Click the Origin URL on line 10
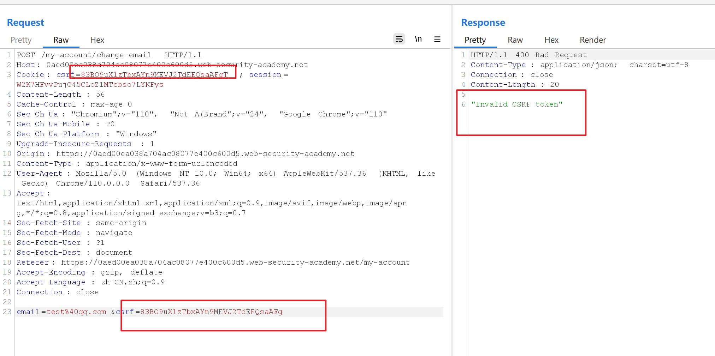715x356 pixels. pos(204,153)
